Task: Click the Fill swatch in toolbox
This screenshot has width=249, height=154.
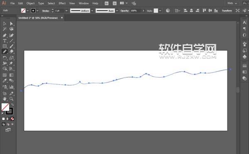Action: point(5,107)
